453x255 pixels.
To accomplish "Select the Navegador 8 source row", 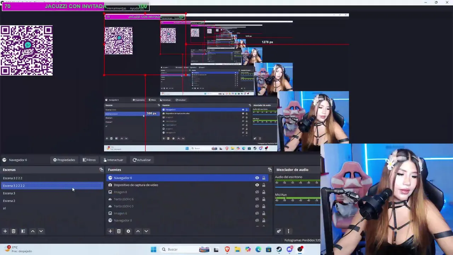I will pyautogui.click(x=188, y=220).
